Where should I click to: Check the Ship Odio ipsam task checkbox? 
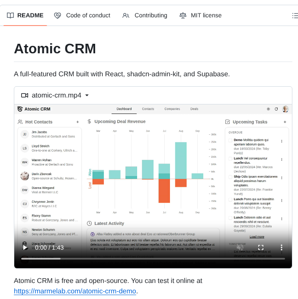pos(230,177)
